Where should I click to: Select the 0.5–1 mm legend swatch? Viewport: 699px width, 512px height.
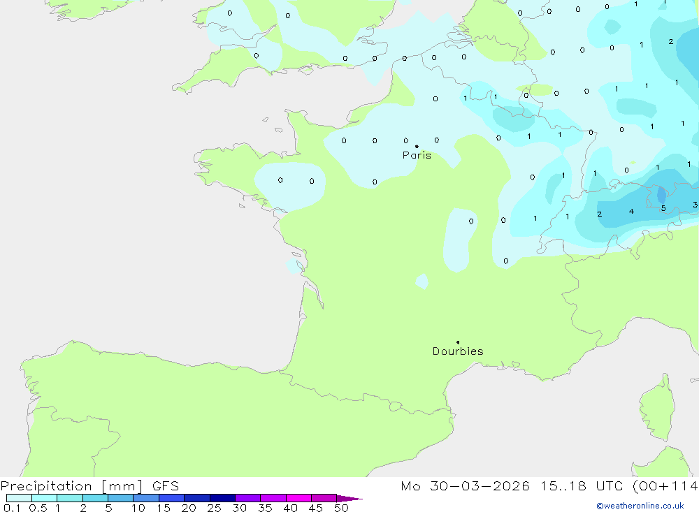pos(45,498)
